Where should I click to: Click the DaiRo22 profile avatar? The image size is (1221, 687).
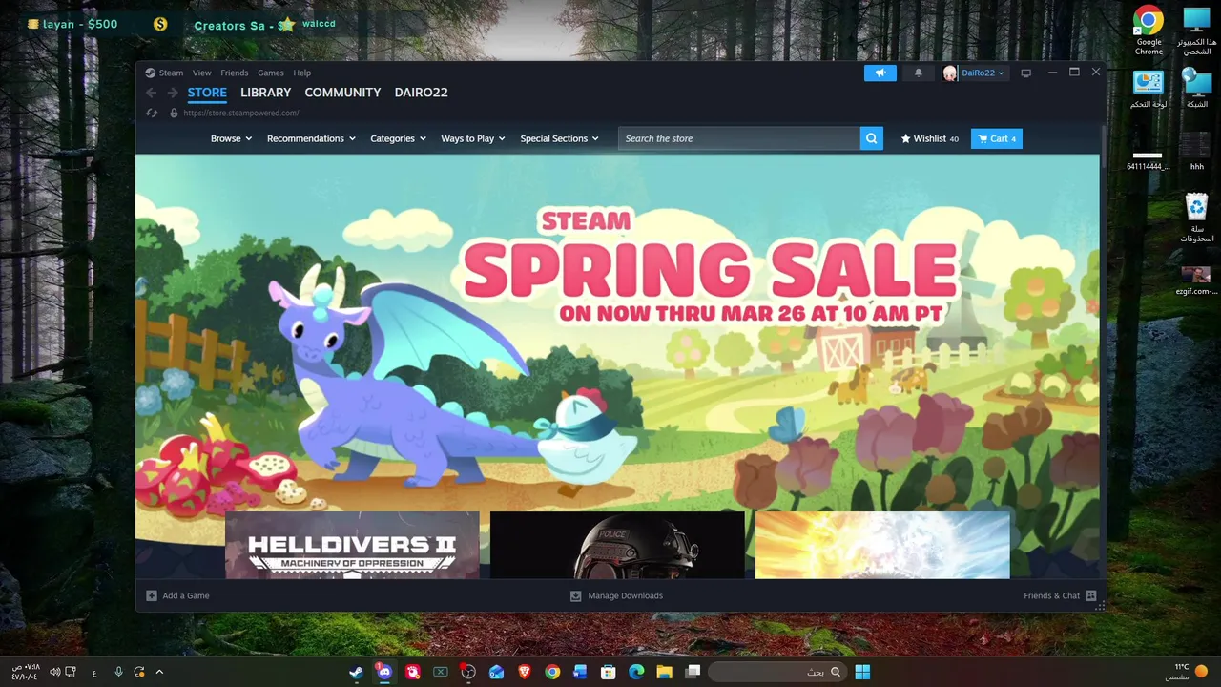point(949,73)
